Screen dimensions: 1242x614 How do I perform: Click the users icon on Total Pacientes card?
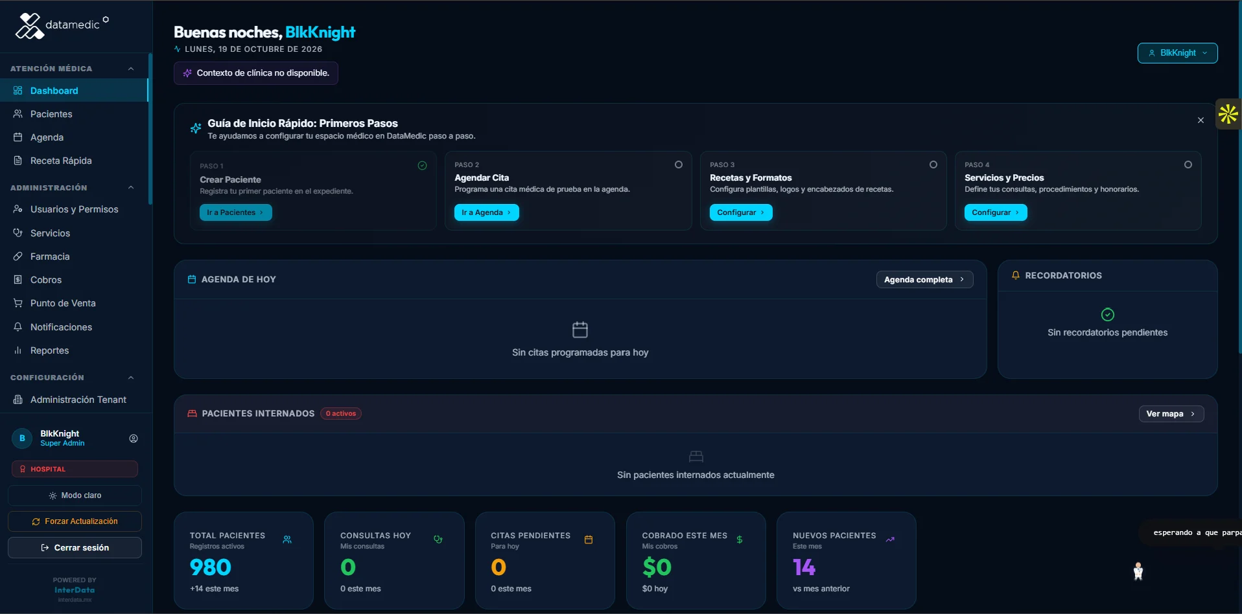(x=287, y=540)
